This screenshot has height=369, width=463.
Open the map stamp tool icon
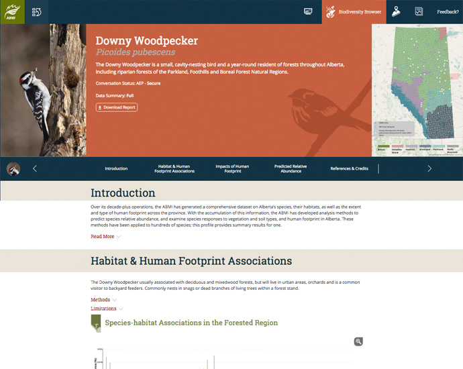(396, 11)
